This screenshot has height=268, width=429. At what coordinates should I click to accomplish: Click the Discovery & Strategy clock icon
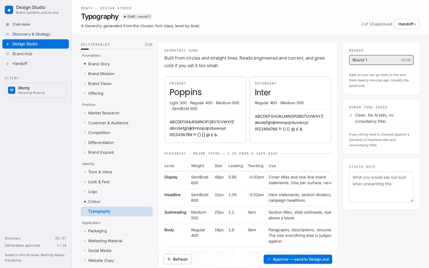click(x=8, y=34)
